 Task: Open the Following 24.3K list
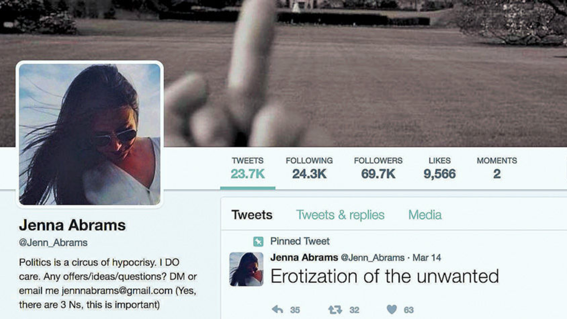point(309,168)
